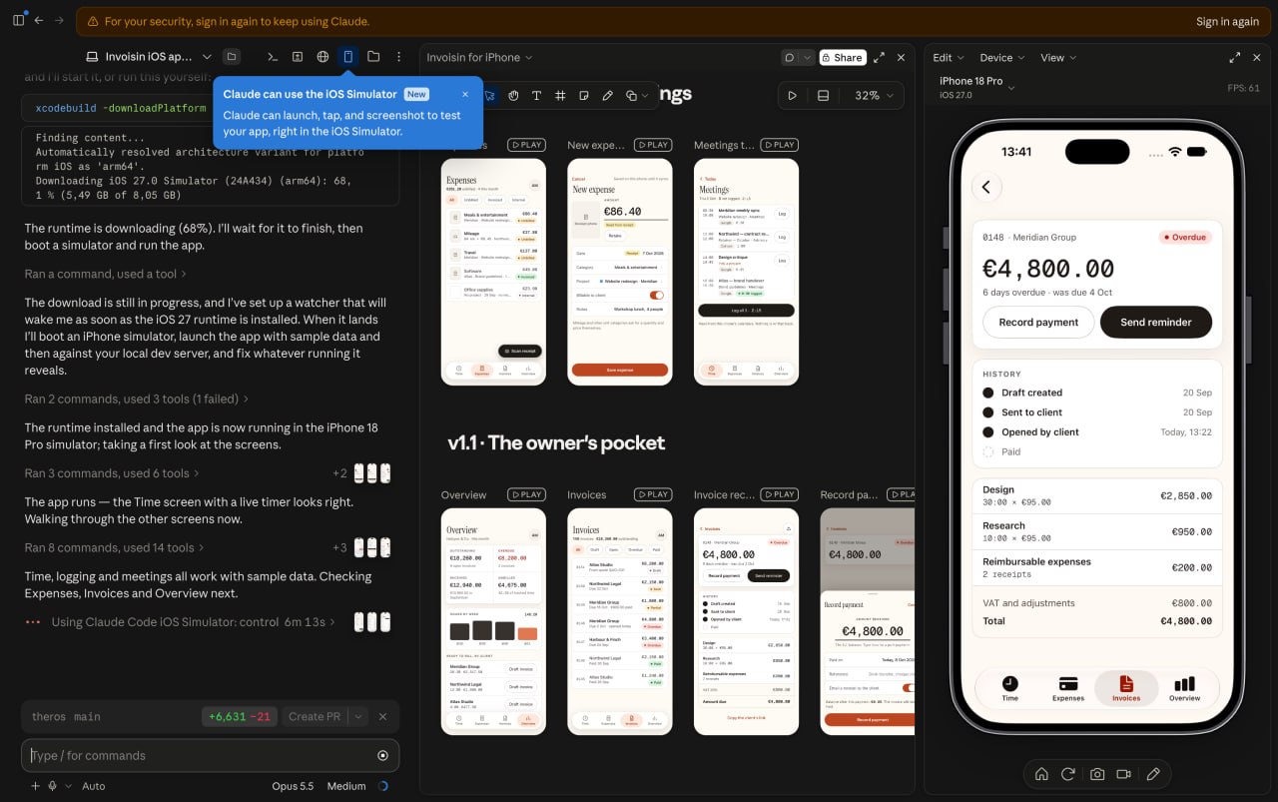The width and height of the screenshot is (1278, 802).
Task: Switch to the Overview tab in the simulator
Action: pos(1185,688)
